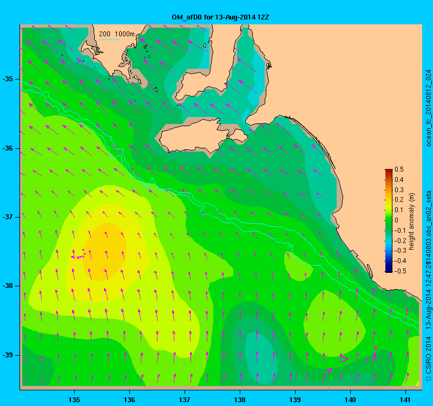Click the 200 1000m isobath legend label
433x406 pixels.
click(117, 34)
